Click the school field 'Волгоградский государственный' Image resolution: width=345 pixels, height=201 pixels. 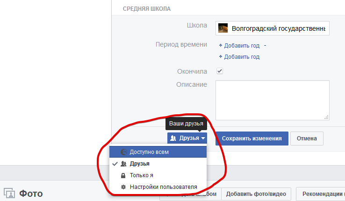point(273,28)
